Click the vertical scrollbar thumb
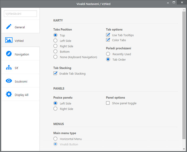Image resolution: width=187 pixels, height=152 pixels. (x=184, y=75)
